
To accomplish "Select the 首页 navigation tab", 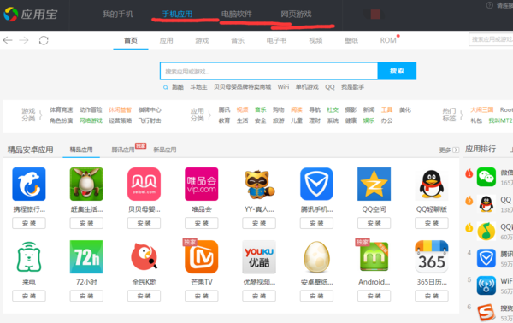I will coord(131,40).
